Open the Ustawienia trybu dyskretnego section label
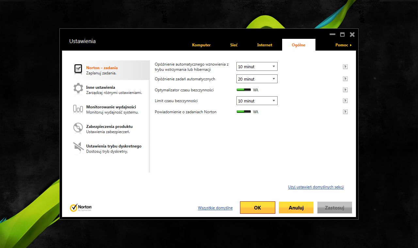The height and width of the screenshot is (248, 418). tap(114, 146)
